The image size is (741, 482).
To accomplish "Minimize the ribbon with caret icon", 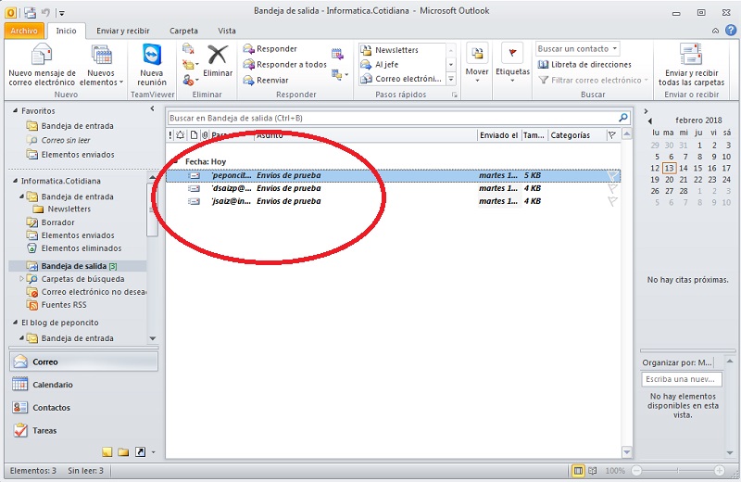I will pyautogui.click(x=715, y=31).
